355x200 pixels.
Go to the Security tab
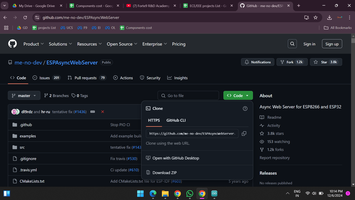click(150, 78)
